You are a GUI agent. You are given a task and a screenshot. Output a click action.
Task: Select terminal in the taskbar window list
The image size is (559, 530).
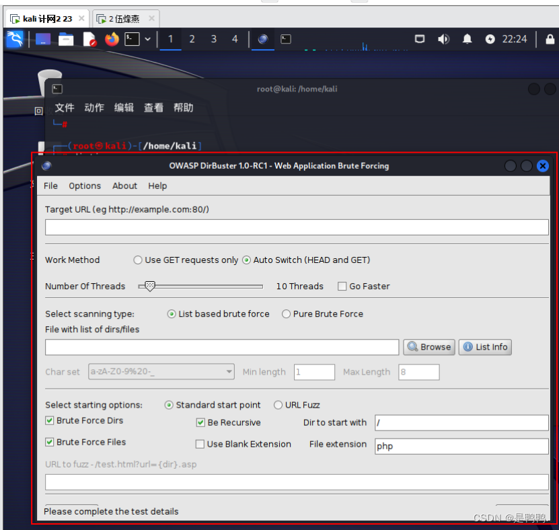click(x=286, y=39)
